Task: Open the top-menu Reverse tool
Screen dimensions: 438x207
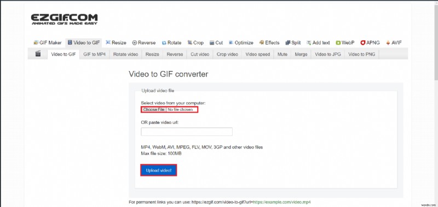Action: tap(144, 43)
